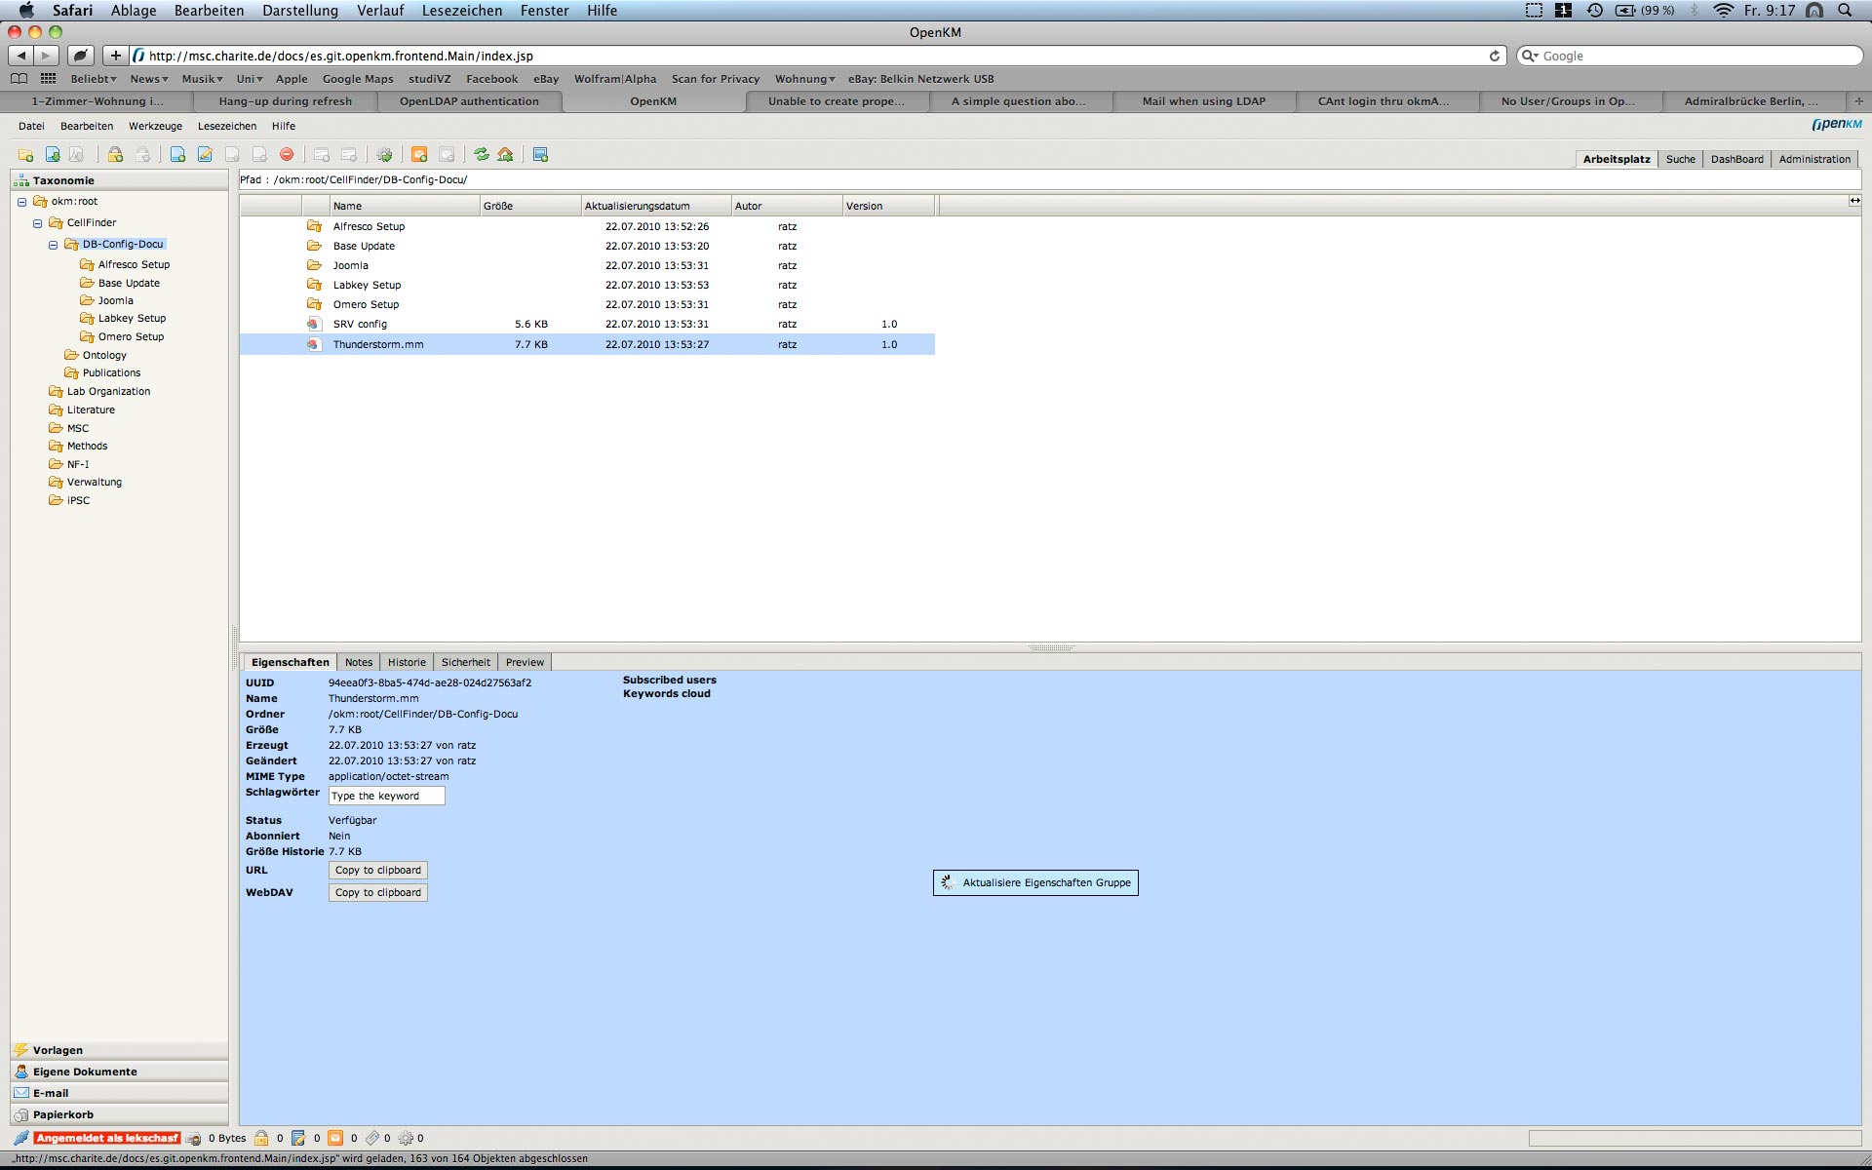
Task: Click the green refresh arrows icon
Action: click(481, 155)
